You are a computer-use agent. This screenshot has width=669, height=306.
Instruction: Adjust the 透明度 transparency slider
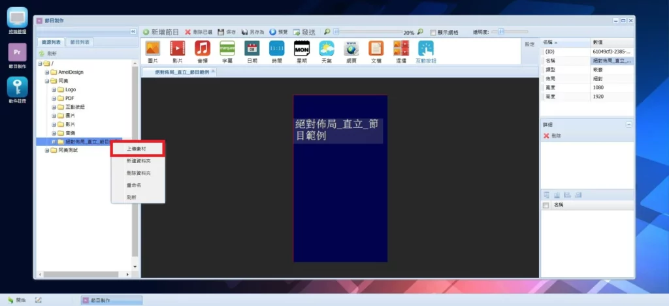(502, 31)
